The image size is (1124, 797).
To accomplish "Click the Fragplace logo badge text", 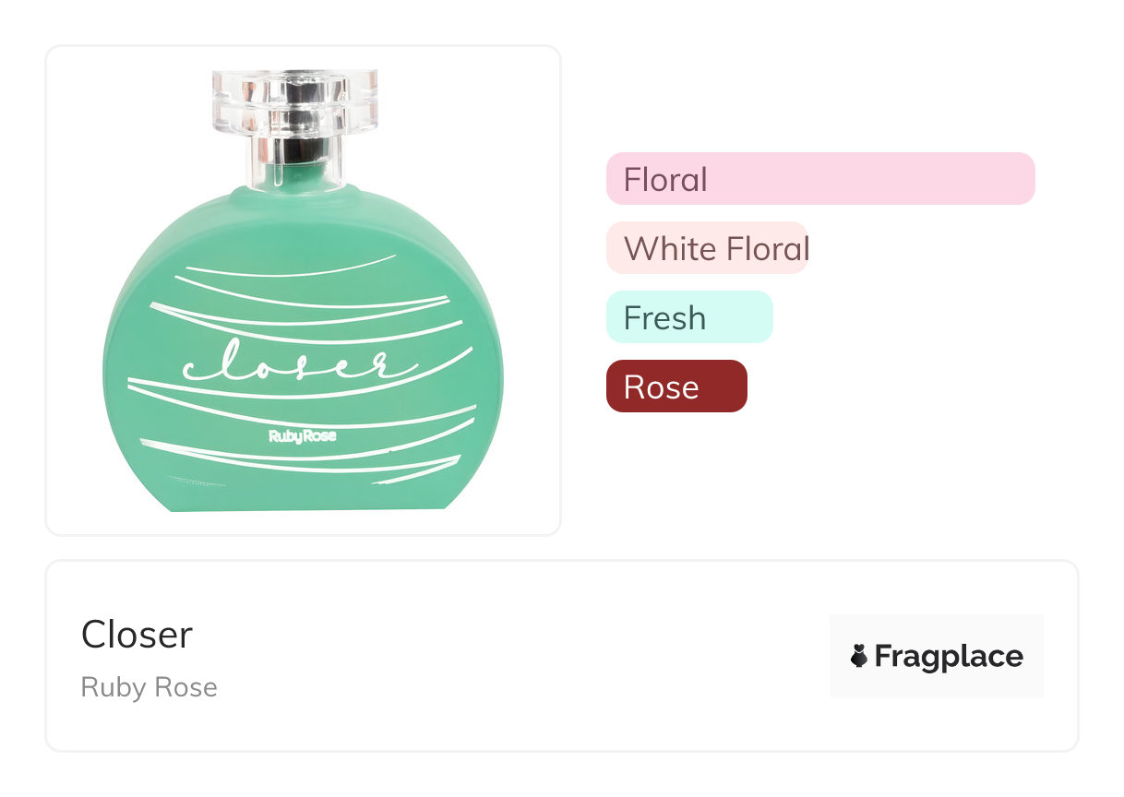I will point(948,656).
